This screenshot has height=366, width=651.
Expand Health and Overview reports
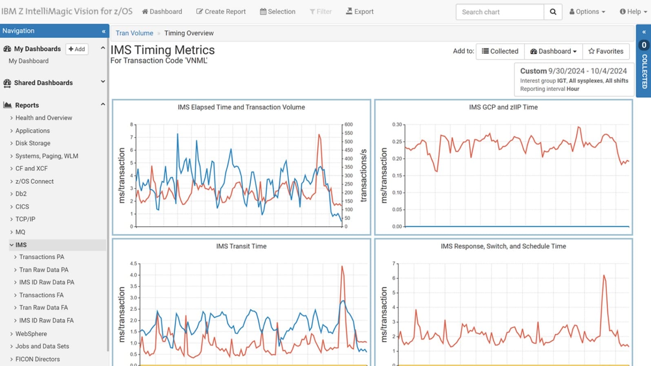[11, 118]
